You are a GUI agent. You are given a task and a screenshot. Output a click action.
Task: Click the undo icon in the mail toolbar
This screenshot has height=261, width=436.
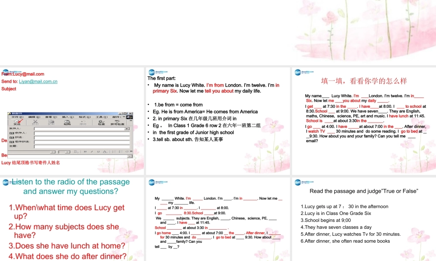(x=83, y=122)
